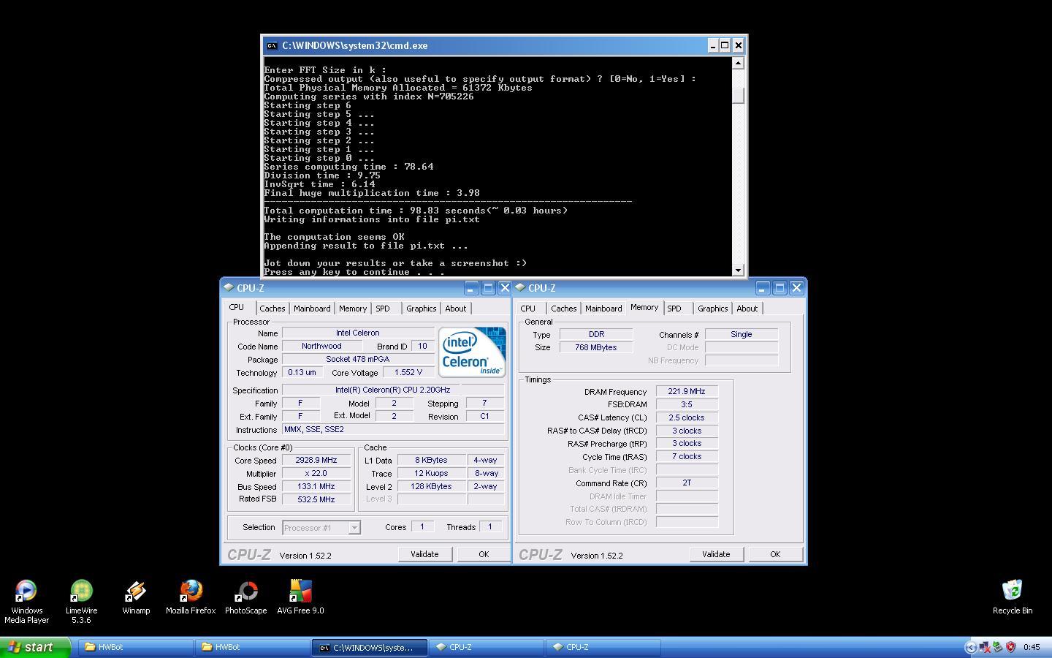Screen dimensions: 1052x658
Task: Launch LimeWire 5.3.6 desktop shortcut
Action: tap(81, 602)
